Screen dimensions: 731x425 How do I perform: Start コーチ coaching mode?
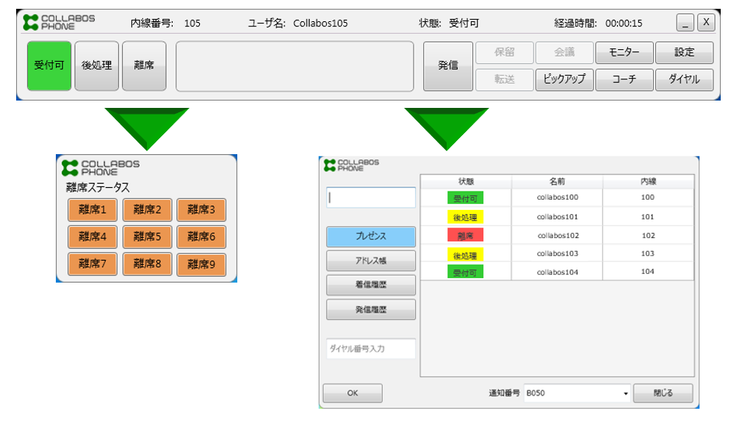624,79
